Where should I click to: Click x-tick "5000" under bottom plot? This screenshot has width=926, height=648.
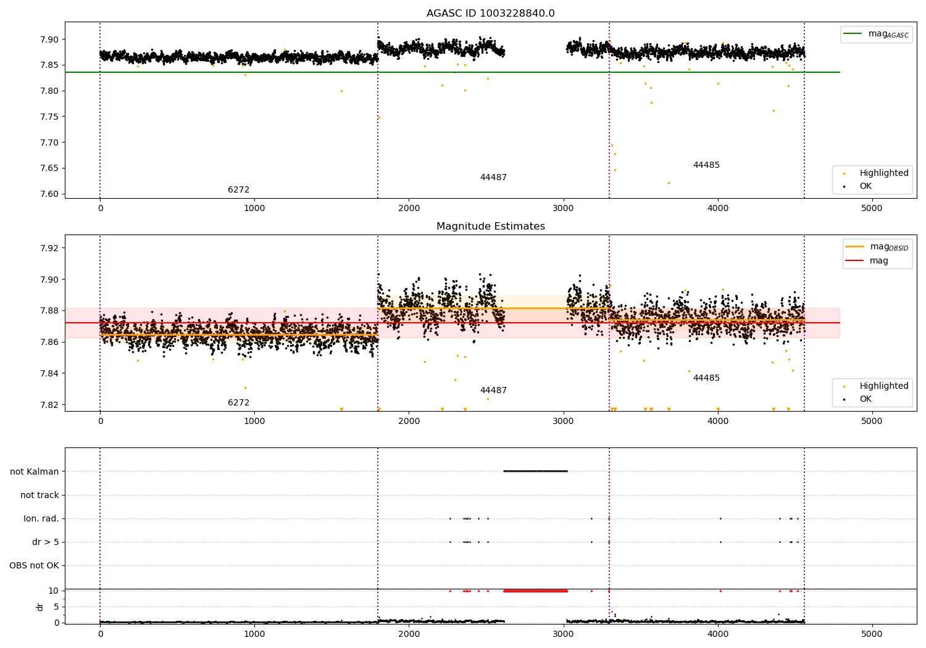(x=872, y=634)
